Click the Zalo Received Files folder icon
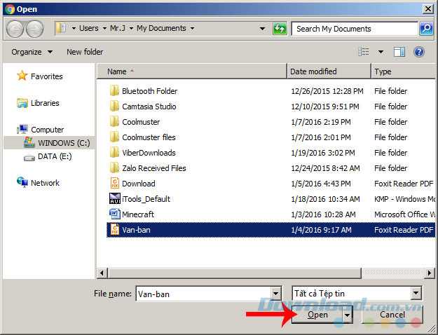This screenshot has width=438, height=335. (x=114, y=167)
